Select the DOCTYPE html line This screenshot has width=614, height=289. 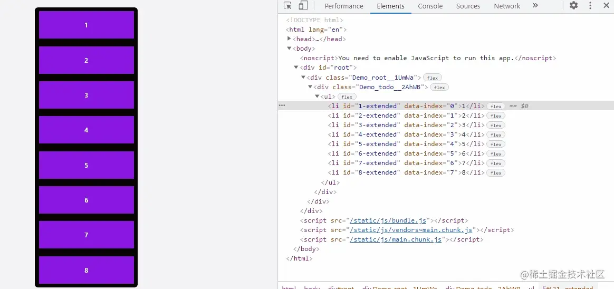314,20
